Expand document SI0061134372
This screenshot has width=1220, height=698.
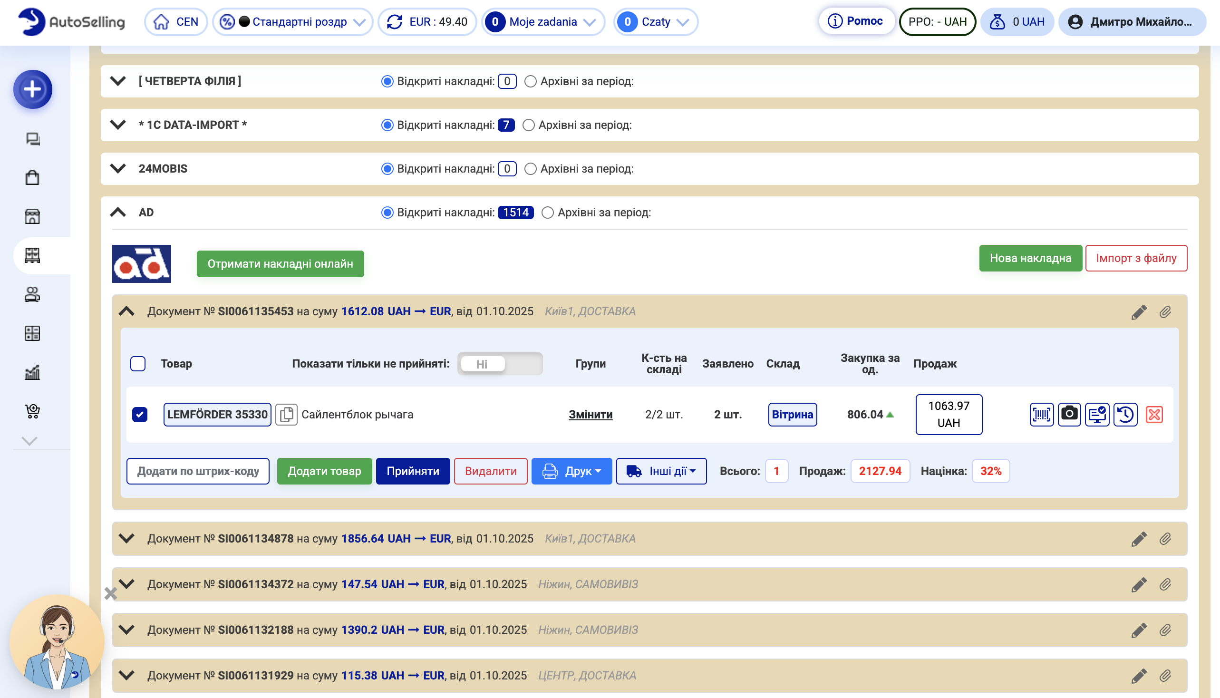[126, 584]
